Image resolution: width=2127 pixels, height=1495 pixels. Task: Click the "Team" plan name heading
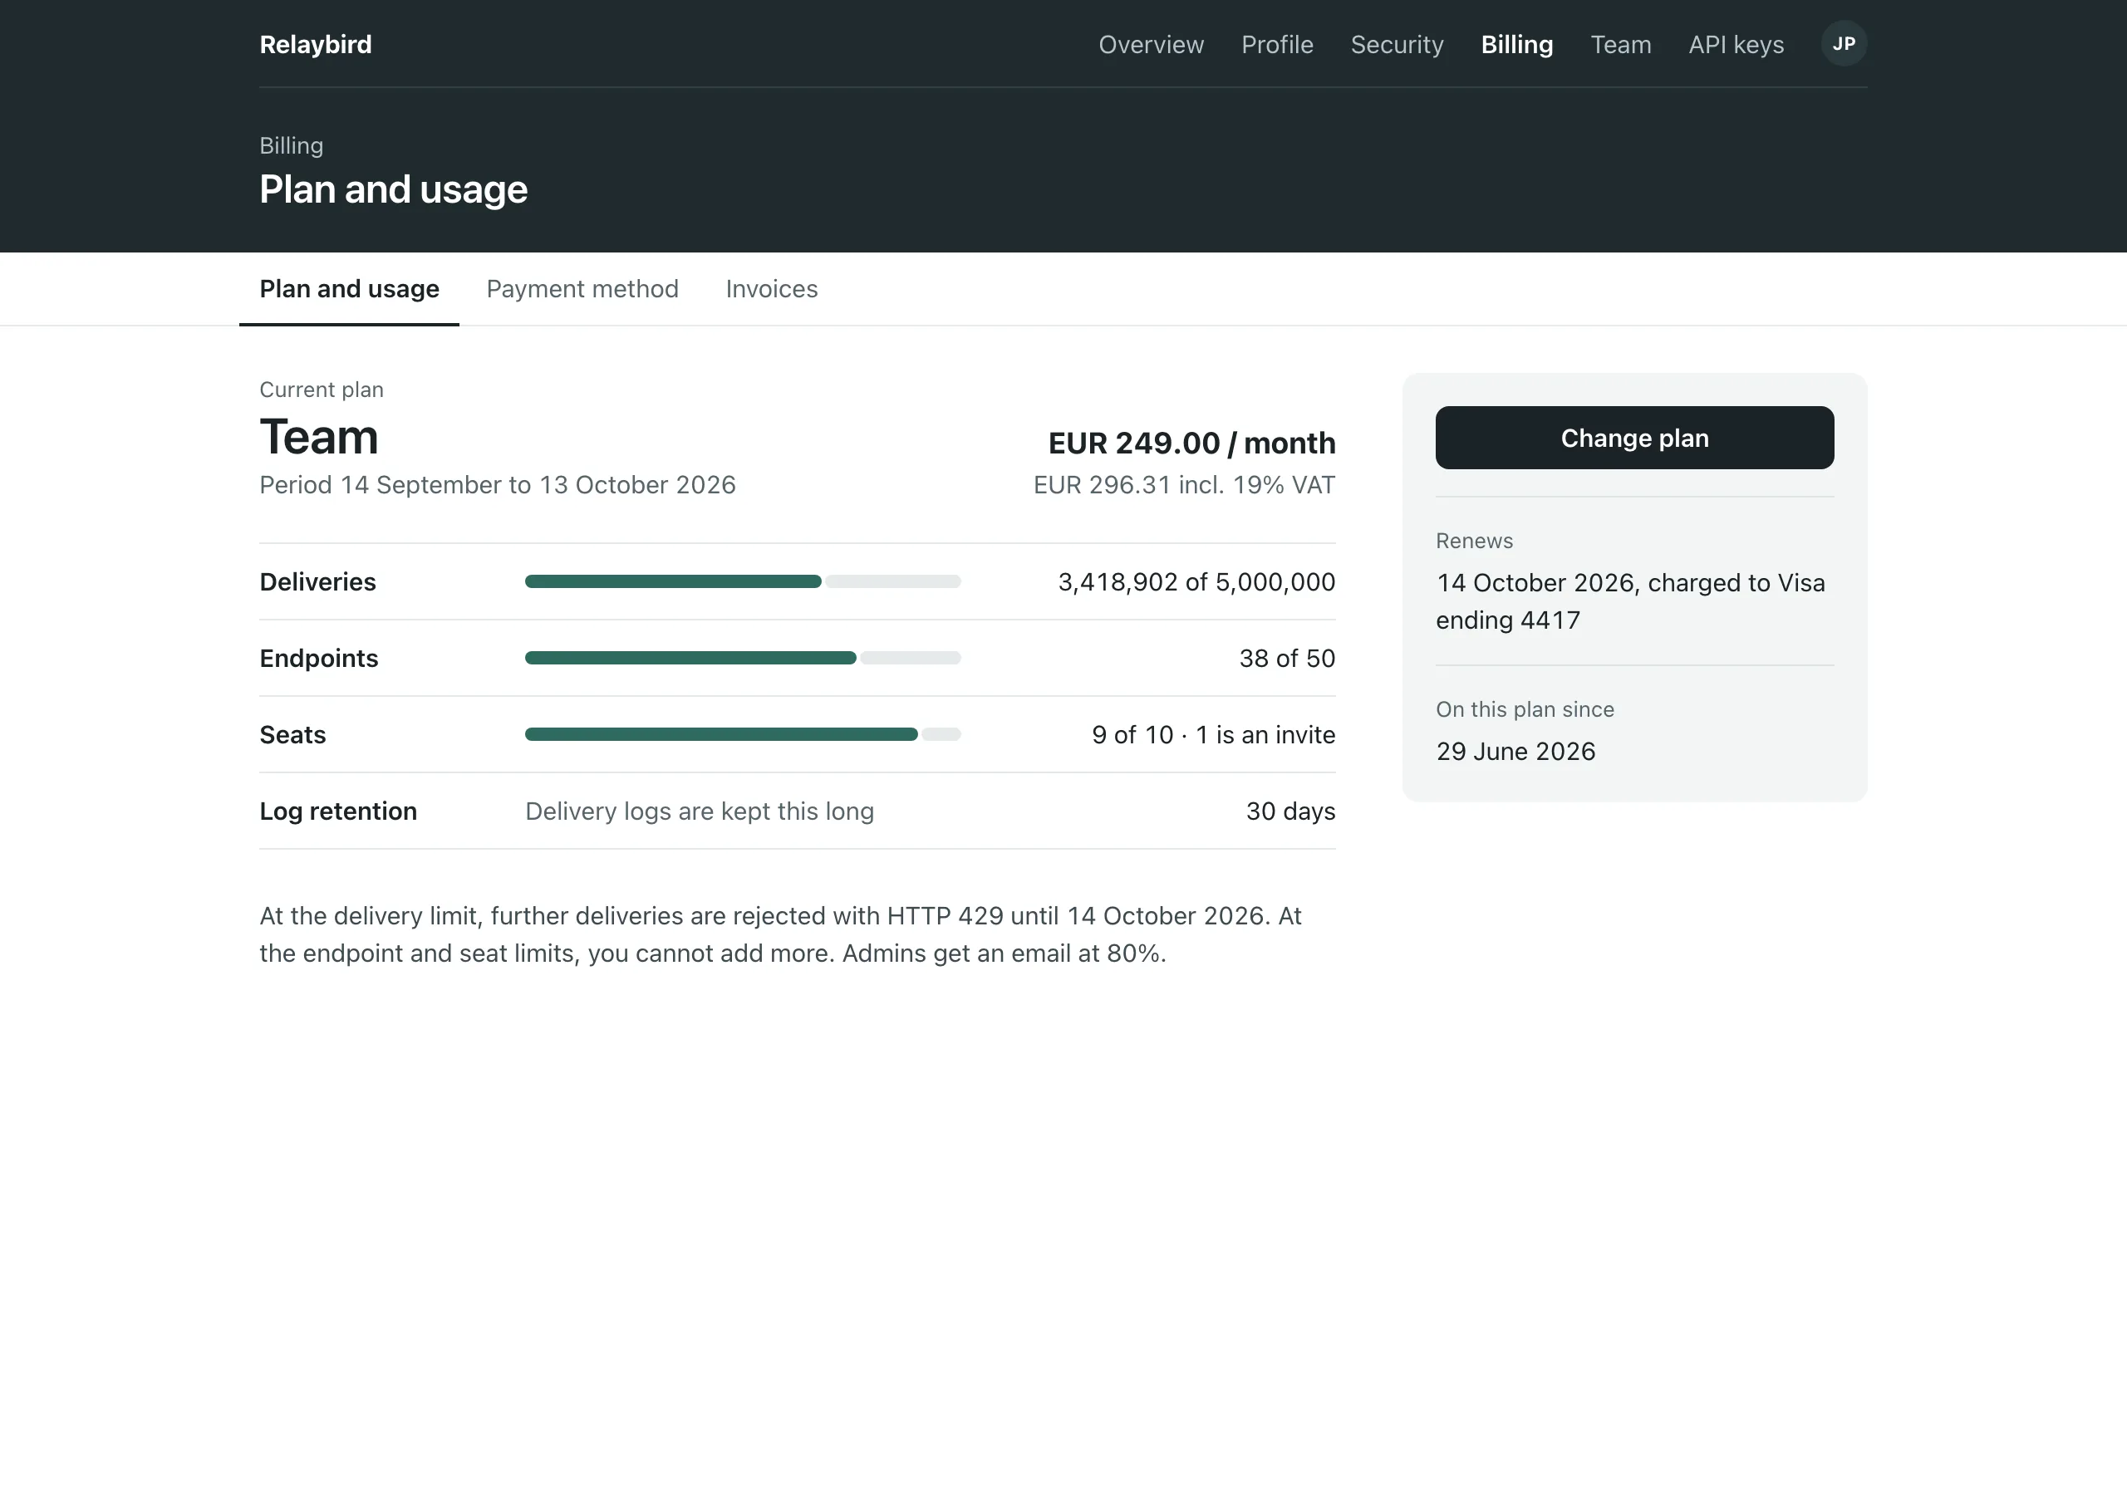[x=319, y=437]
